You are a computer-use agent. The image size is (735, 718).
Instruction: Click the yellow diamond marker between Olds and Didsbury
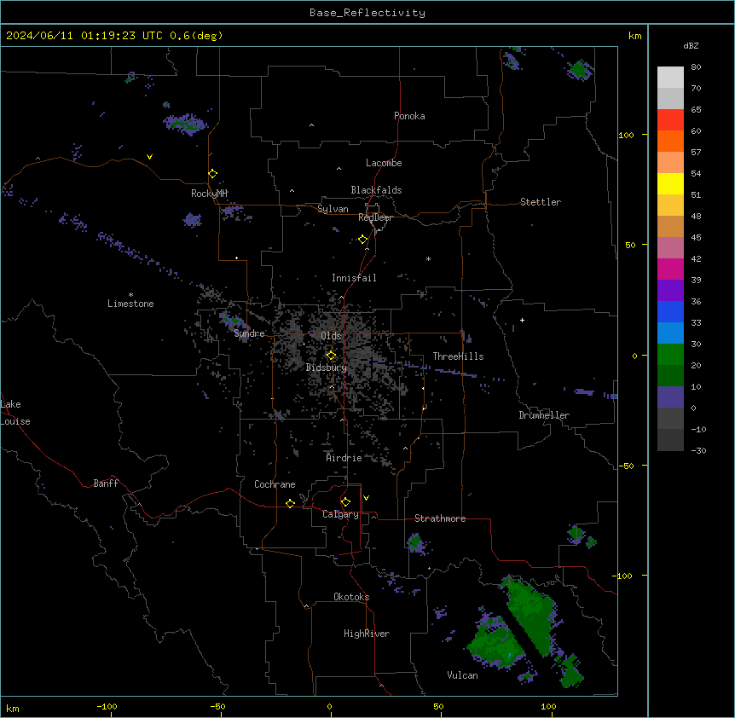331,356
